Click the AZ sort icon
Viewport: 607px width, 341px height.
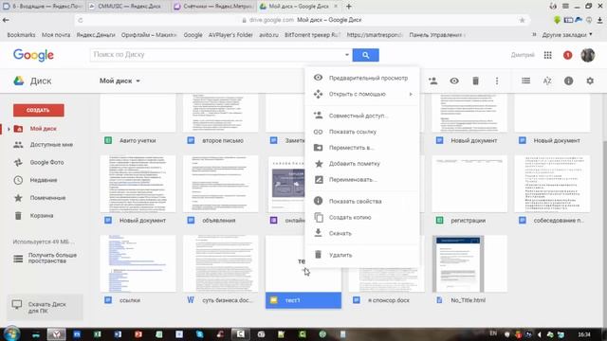coord(547,81)
